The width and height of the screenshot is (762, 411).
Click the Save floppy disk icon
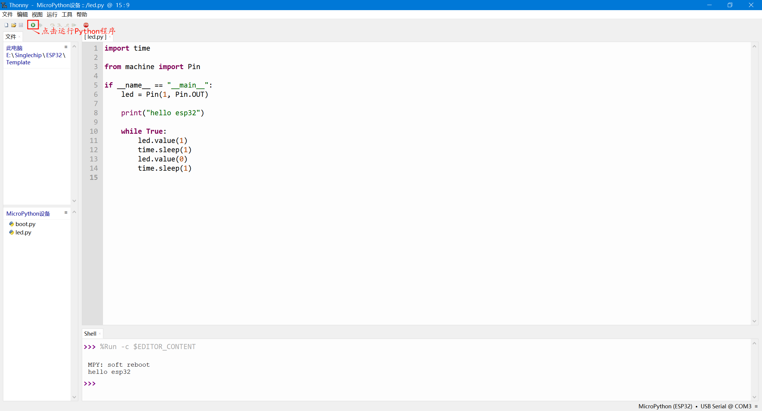[21, 25]
